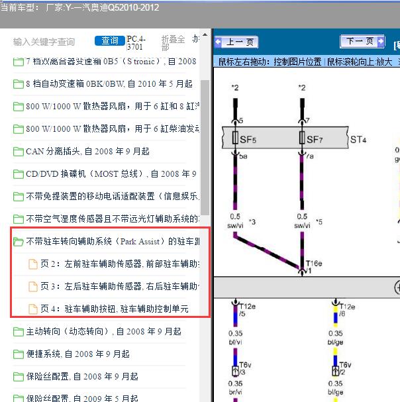Click folder icon of 800 W/1000 W 散热器风扇 6 缸和 8 缸
This screenshot has width=400, height=402.
coord(19,107)
